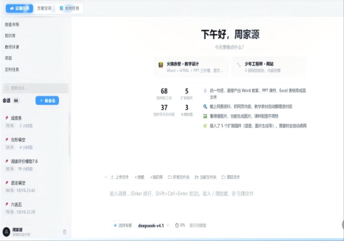Click the statistic number 68
Screen dimensions: 344x241
(164, 91)
